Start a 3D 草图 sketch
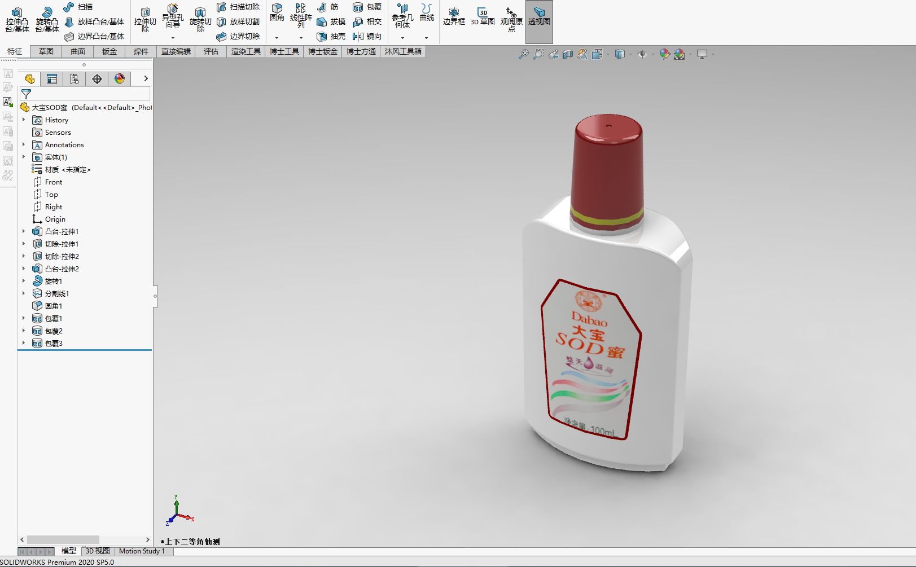 [483, 17]
